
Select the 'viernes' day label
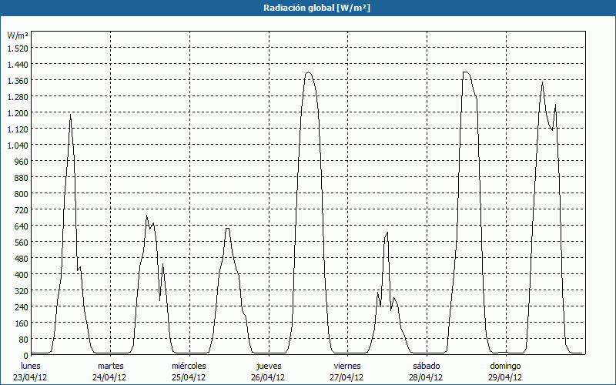(347, 366)
